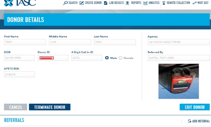Click the Reports icon in navigation

point(128,3)
